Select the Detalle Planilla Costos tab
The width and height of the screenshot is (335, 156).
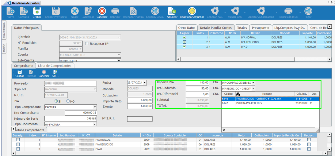pos(216,28)
